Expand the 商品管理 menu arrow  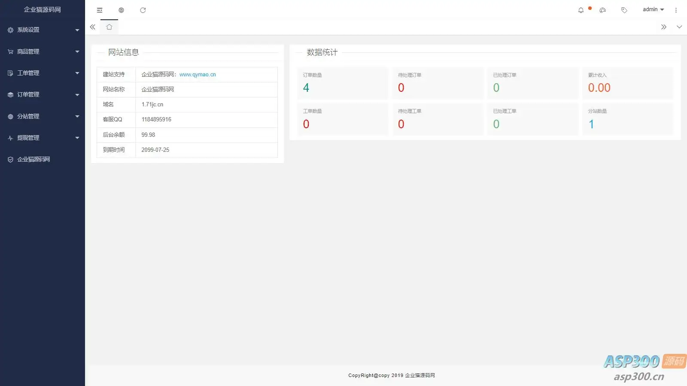pos(77,51)
